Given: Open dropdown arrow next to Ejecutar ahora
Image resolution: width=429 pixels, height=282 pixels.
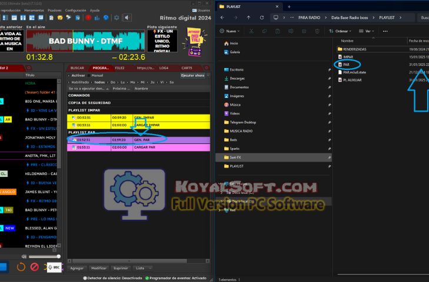Looking at the screenshot, I should click(208, 75).
